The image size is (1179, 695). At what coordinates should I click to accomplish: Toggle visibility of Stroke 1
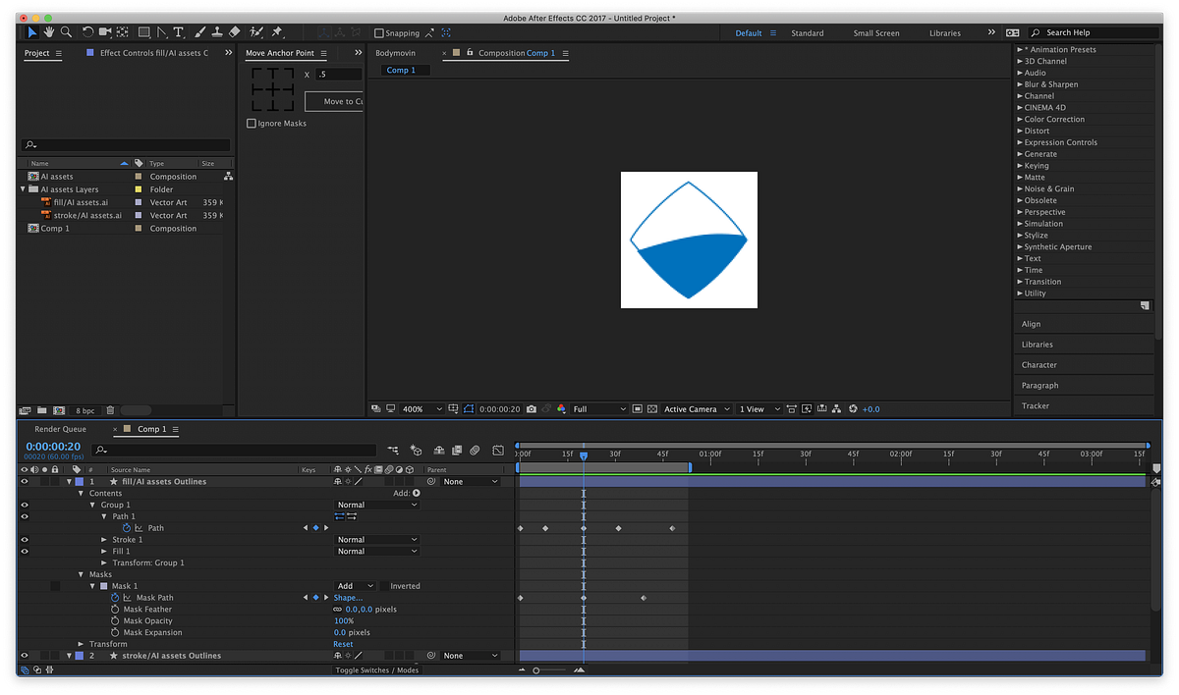(26, 540)
